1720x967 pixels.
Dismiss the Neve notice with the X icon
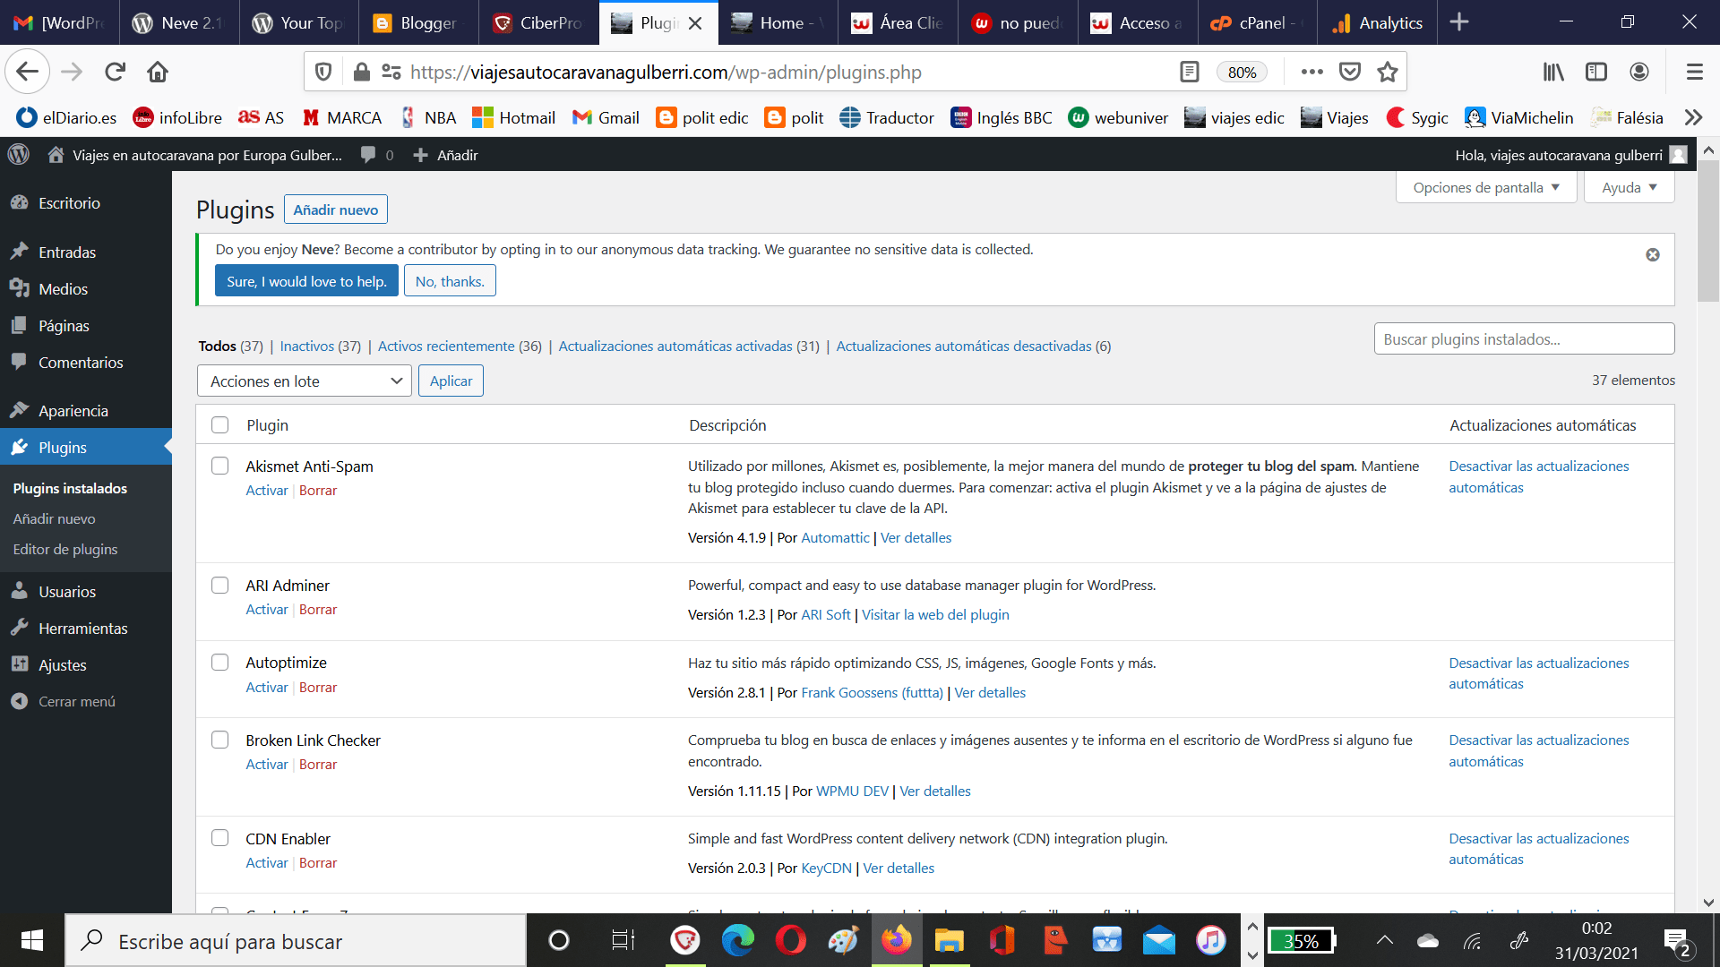pos(1653,255)
